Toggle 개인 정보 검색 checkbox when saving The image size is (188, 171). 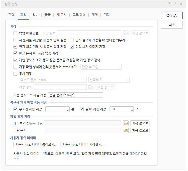(15, 60)
